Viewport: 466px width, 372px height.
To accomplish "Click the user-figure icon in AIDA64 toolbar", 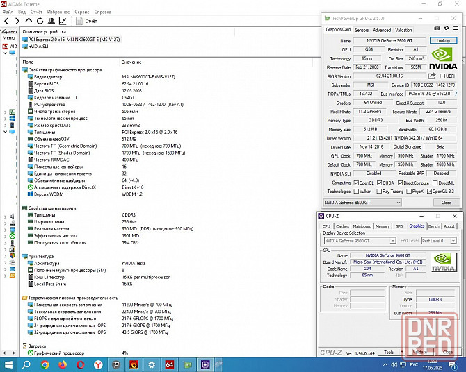I will click(51, 21).
